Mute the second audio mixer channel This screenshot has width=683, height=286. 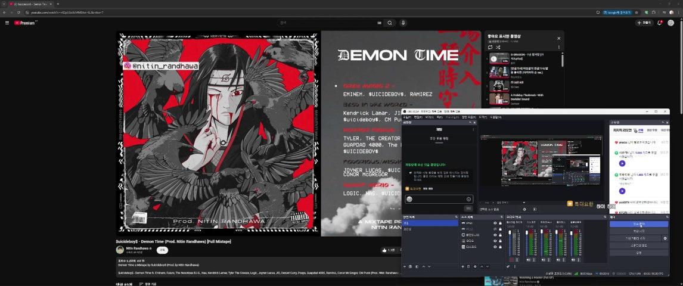[x=529, y=260]
